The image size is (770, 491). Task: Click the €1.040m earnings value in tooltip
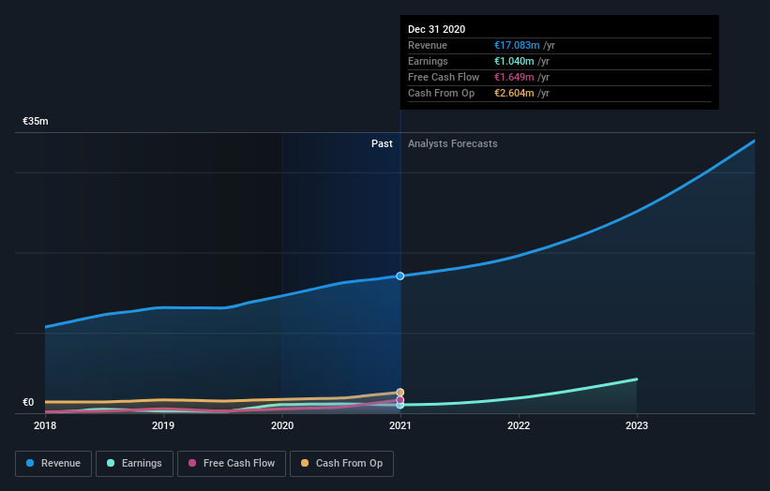point(514,61)
